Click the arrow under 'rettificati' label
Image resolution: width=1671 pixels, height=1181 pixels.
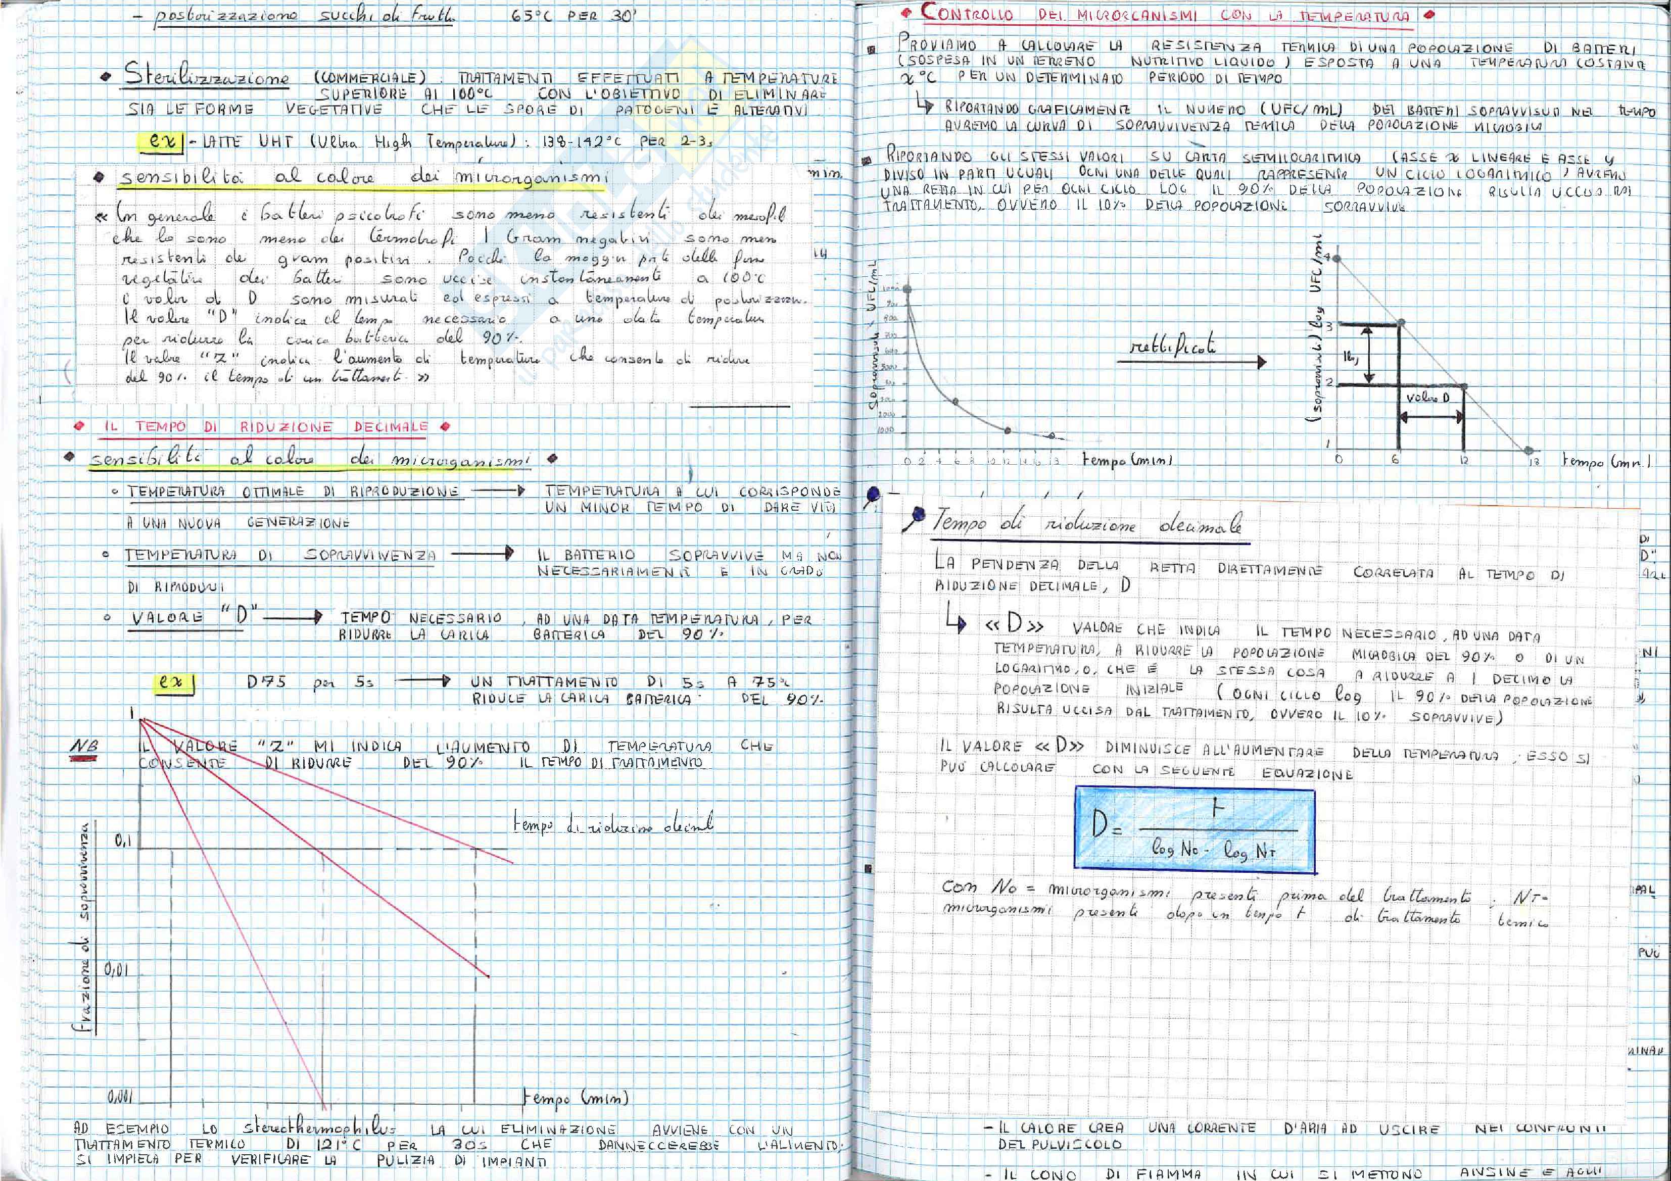click(x=1193, y=362)
